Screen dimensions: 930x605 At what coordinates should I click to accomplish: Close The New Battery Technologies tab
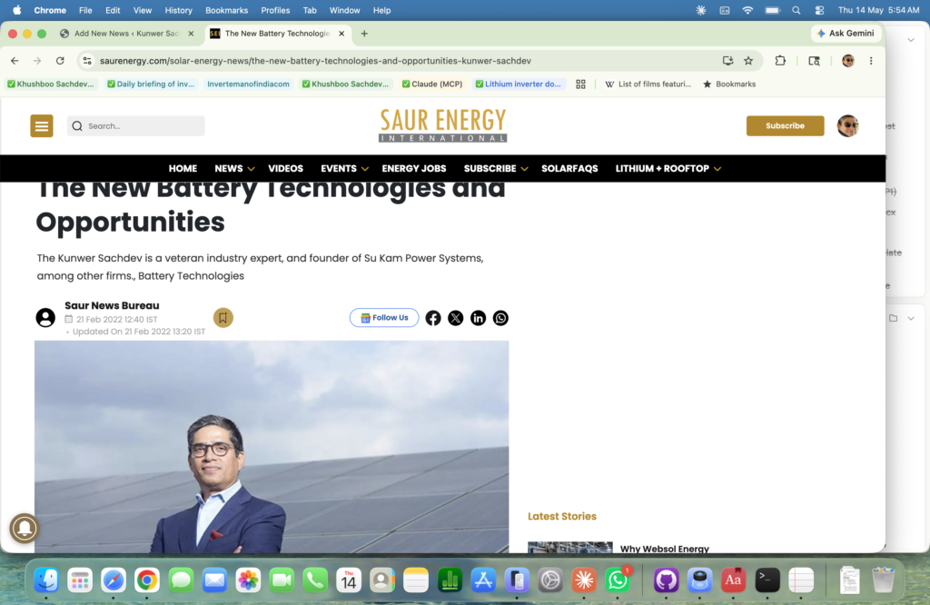341,34
